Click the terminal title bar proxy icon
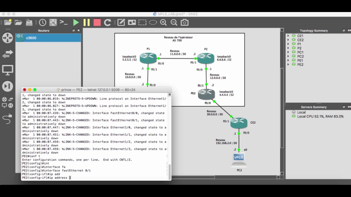 58,90
